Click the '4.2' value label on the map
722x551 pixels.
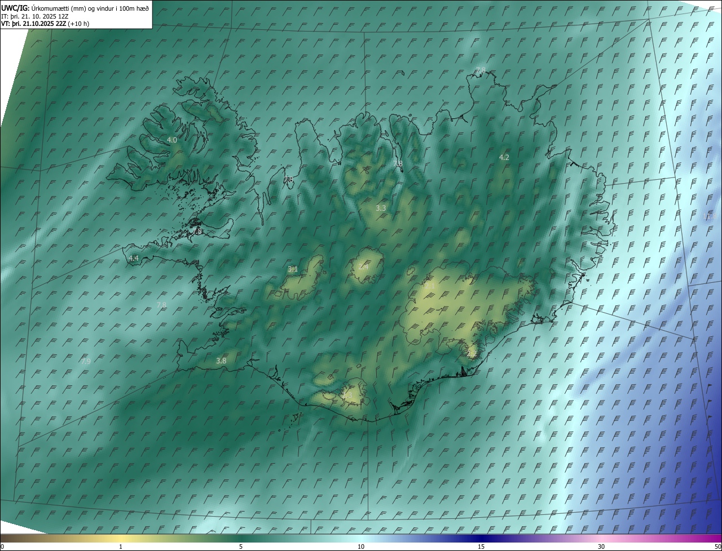504,158
